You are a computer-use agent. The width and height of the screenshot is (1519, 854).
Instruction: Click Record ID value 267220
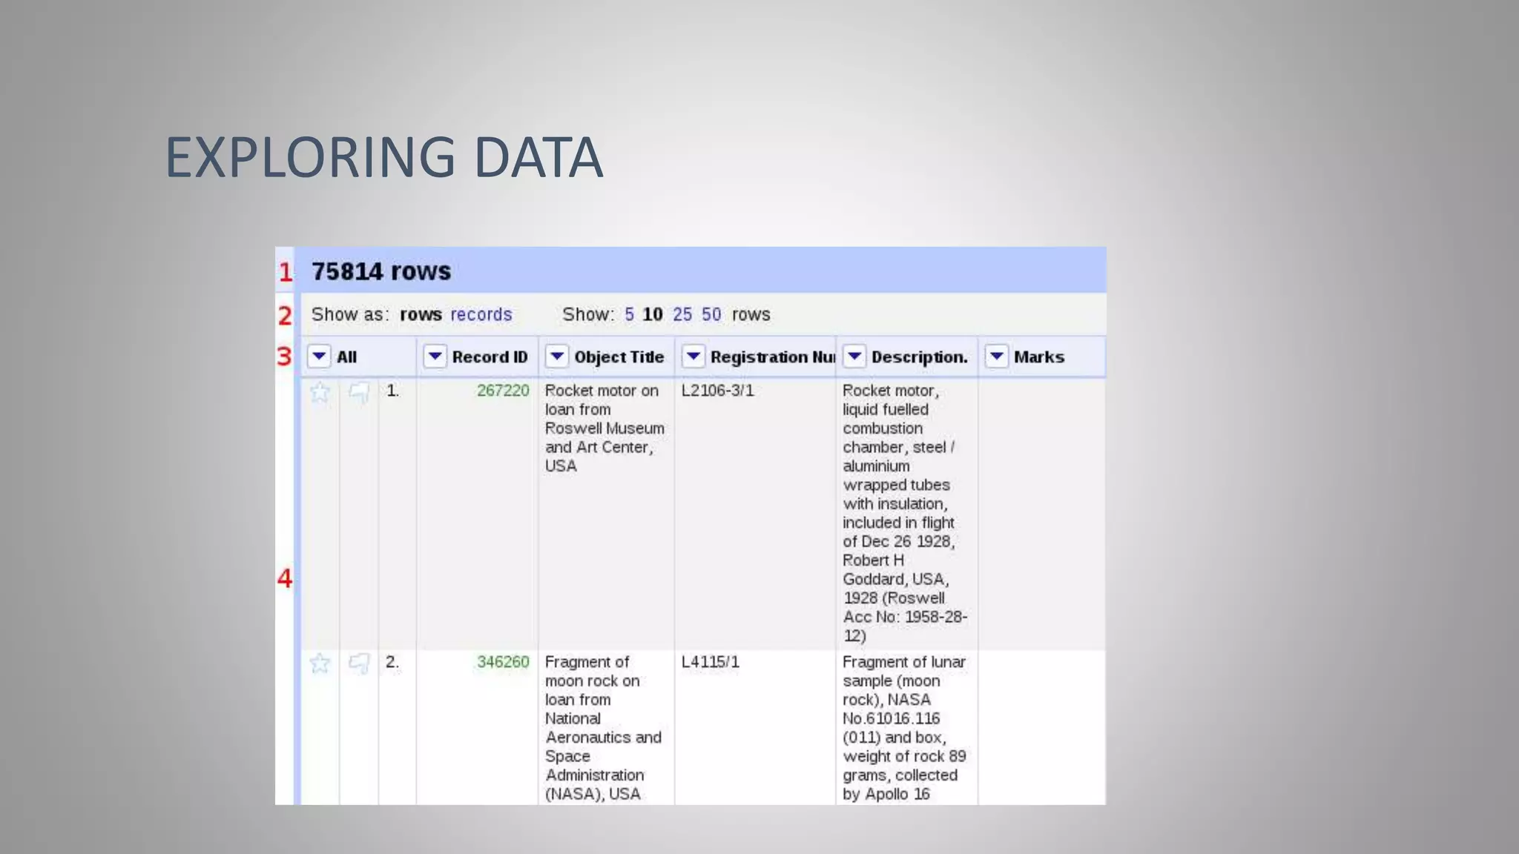(503, 391)
